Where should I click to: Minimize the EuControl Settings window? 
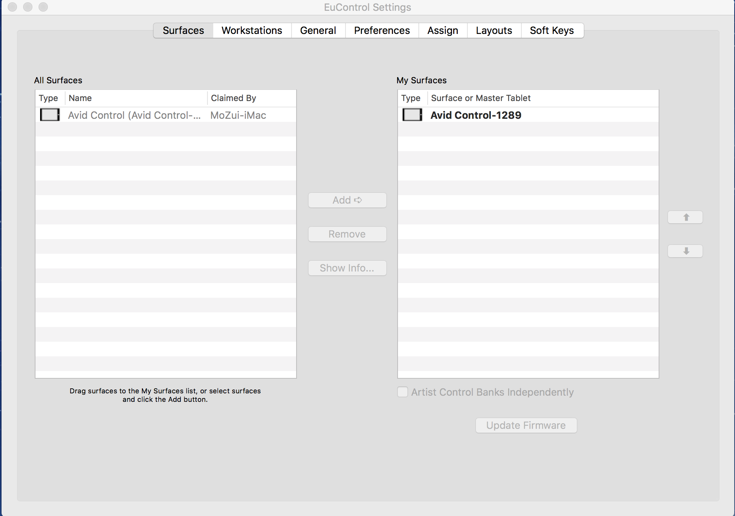[x=28, y=7]
